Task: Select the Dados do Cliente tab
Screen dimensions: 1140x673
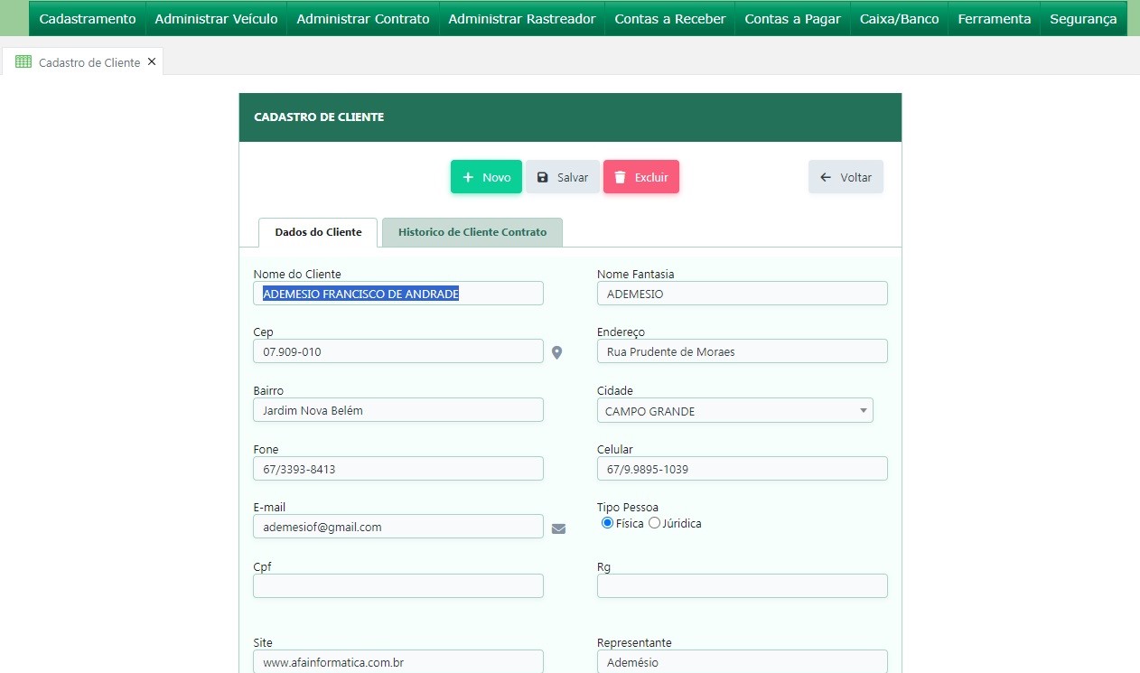Action: [318, 232]
